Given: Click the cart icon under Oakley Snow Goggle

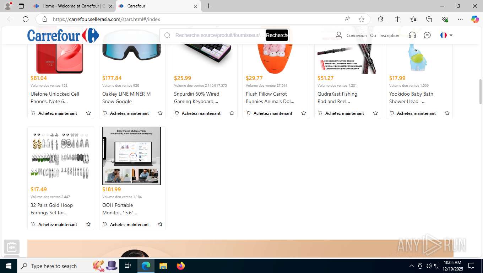Looking at the screenshot, I should [x=105, y=113].
